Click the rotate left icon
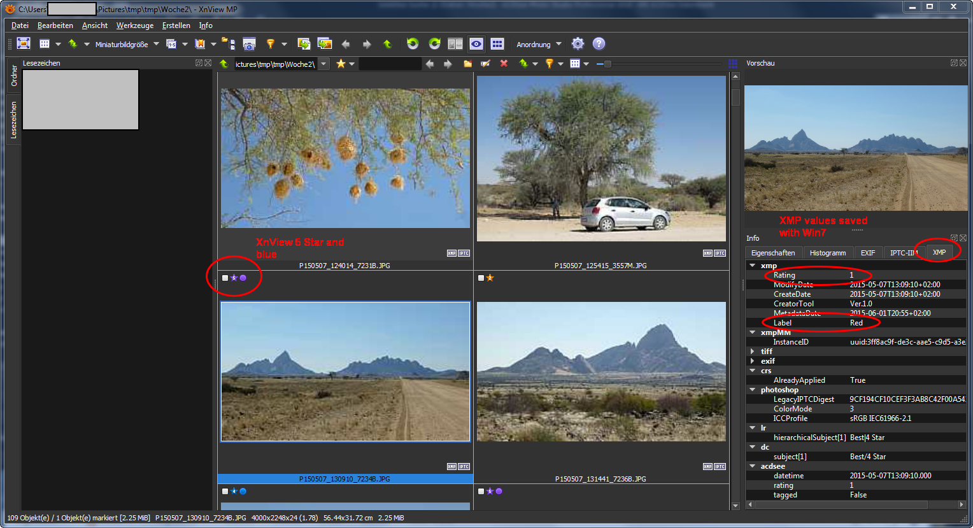Image resolution: width=973 pixels, height=528 pixels. tap(413, 44)
